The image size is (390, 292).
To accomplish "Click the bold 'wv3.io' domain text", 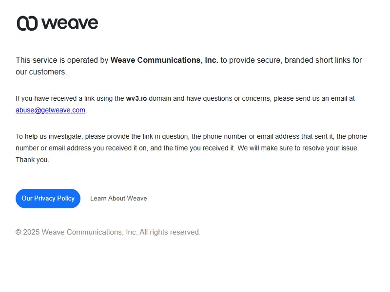I will pyautogui.click(x=136, y=98).
